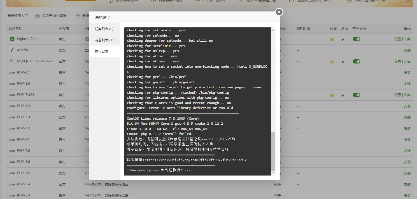
Task: Click the PHP-5.5 software name
Action: click(24, 173)
